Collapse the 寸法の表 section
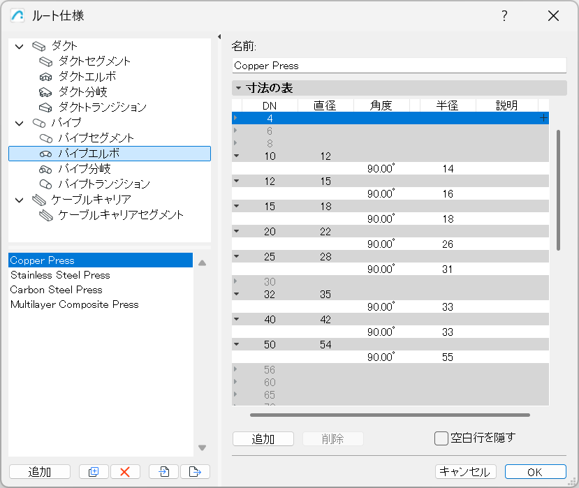Screen dimensions: 579x488 (239, 88)
